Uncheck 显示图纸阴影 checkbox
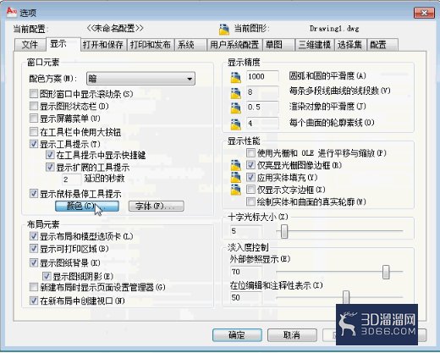 [x=47, y=276]
